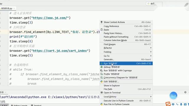
Task: Open Concurrency Diagram for '京东秒杀'
Action: (x=126, y=77)
